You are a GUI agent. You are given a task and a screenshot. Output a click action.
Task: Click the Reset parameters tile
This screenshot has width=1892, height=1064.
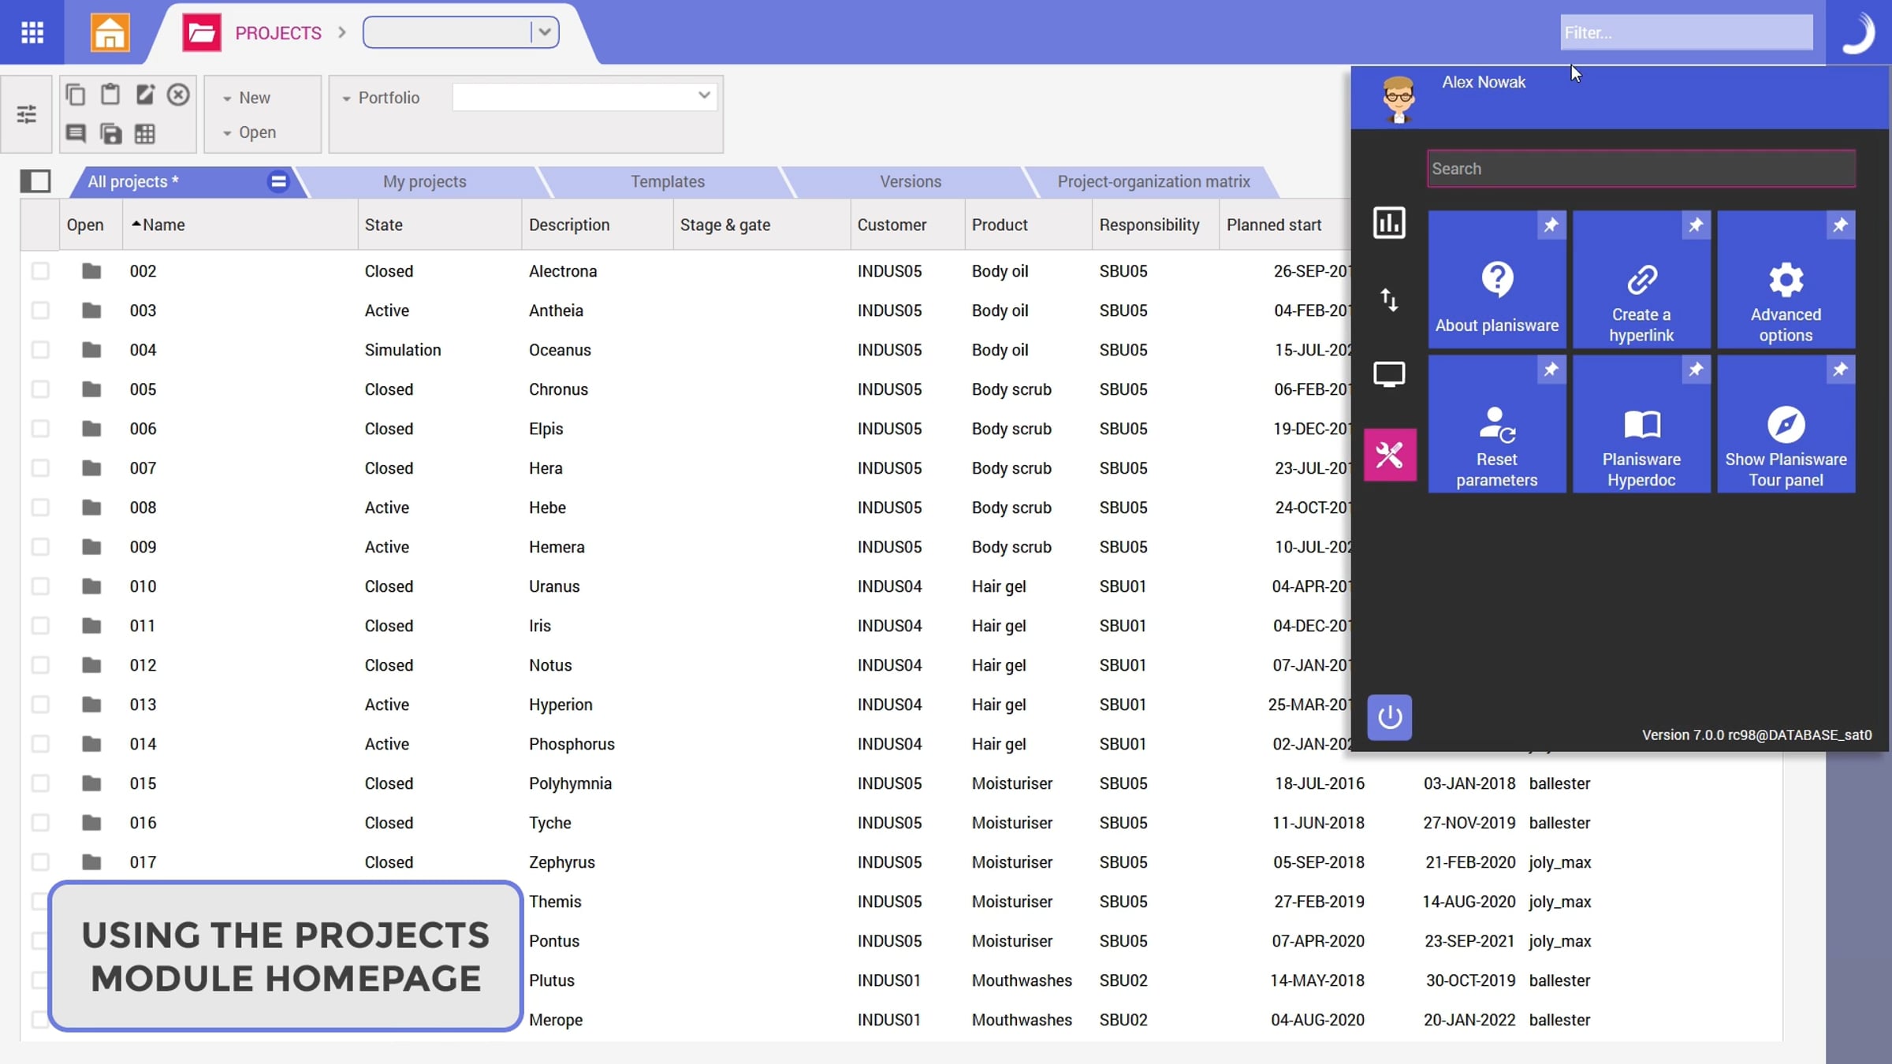coord(1496,424)
